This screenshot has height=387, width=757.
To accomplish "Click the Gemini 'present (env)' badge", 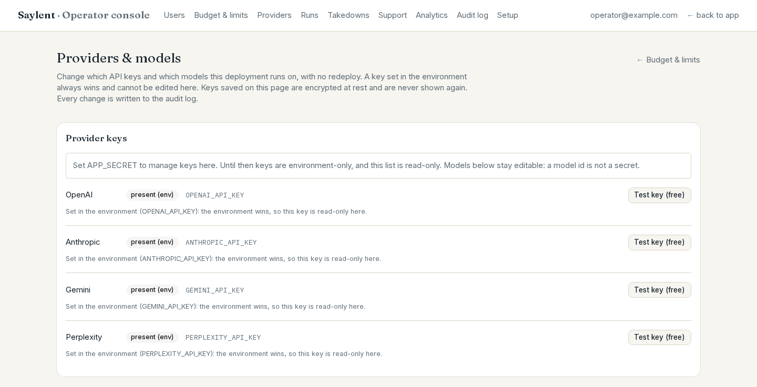I will point(152,290).
